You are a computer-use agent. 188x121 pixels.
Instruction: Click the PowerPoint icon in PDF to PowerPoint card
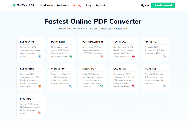tap(102, 56)
